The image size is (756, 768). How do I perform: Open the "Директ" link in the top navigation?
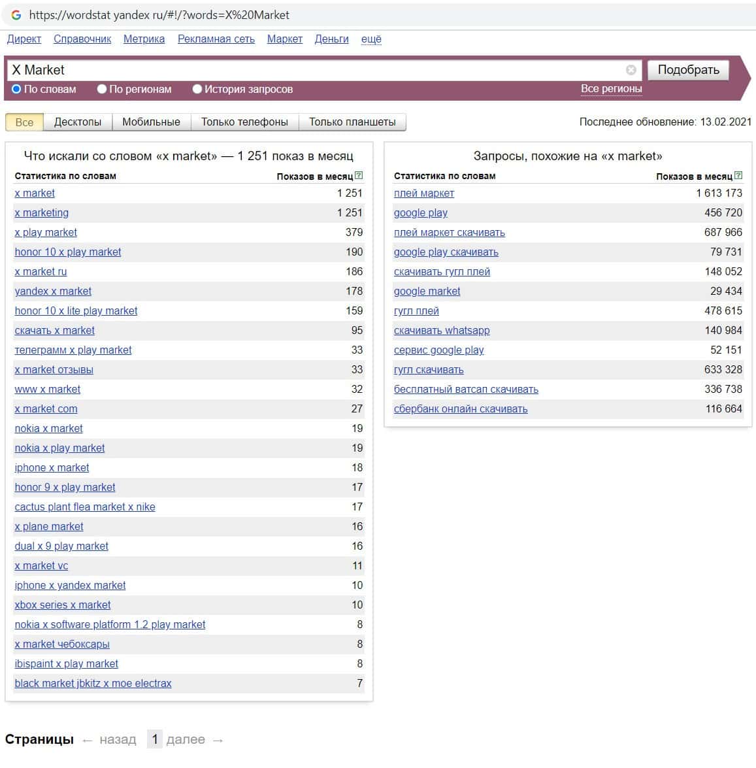(x=24, y=39)
